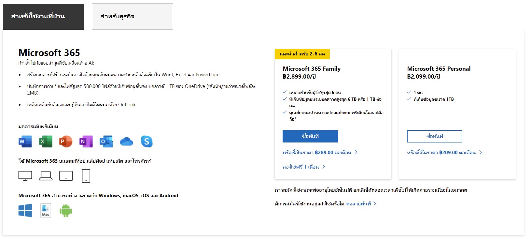531x239 pixels.
Task: Click the OneNote app icon
Action: (x=86, y=142)
